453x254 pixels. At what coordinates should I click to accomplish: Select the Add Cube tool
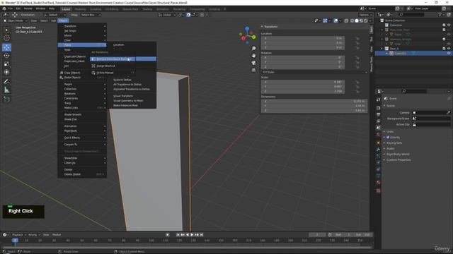pos(6,99)
